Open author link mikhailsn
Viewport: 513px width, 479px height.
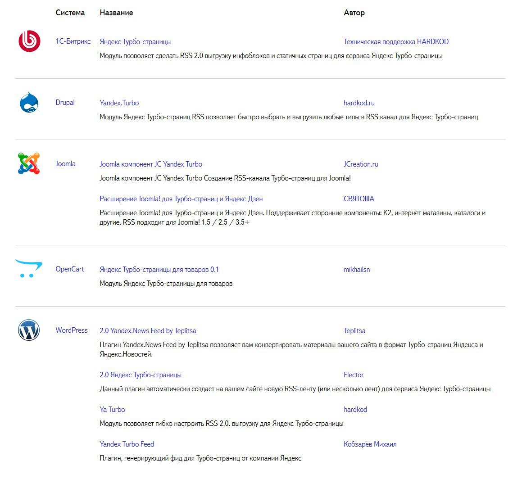point(357,269)
